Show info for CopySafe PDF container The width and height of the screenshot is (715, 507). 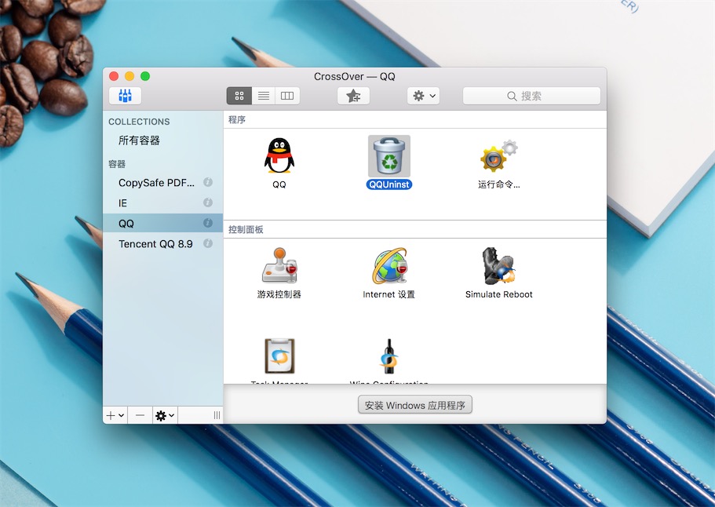208,182
